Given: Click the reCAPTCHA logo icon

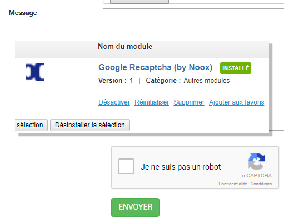Looking at the screenshot, I should (257, 161).
